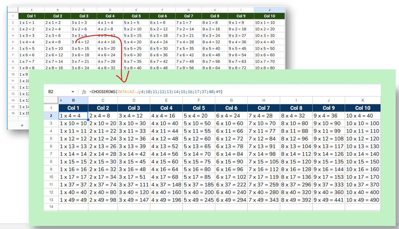Click cell showing 1 x 4 = 4 in front sheet
This screenshot has width=399, height=229.
pyautogui.click(x=73, y=116)
